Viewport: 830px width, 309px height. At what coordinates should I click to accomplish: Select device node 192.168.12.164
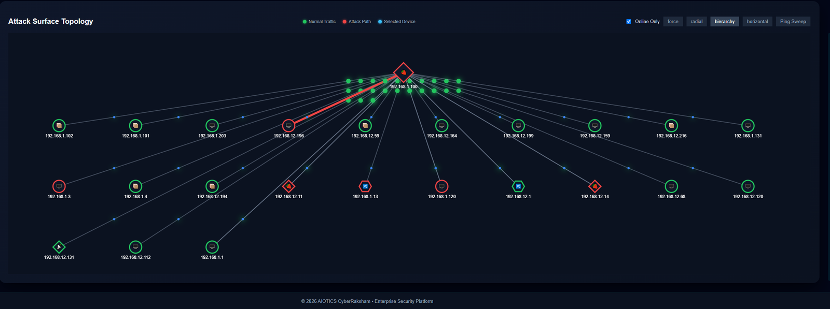(x=441, y=125)
